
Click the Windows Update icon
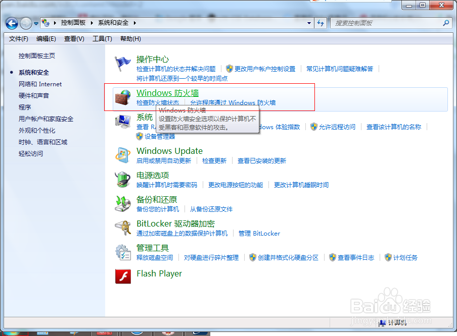123,155
